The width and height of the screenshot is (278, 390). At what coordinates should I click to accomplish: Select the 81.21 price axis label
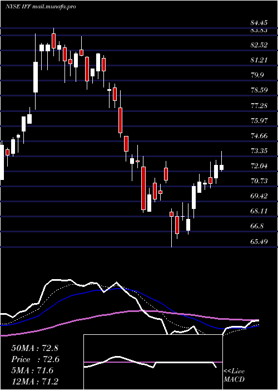click(x=259, y=60)
